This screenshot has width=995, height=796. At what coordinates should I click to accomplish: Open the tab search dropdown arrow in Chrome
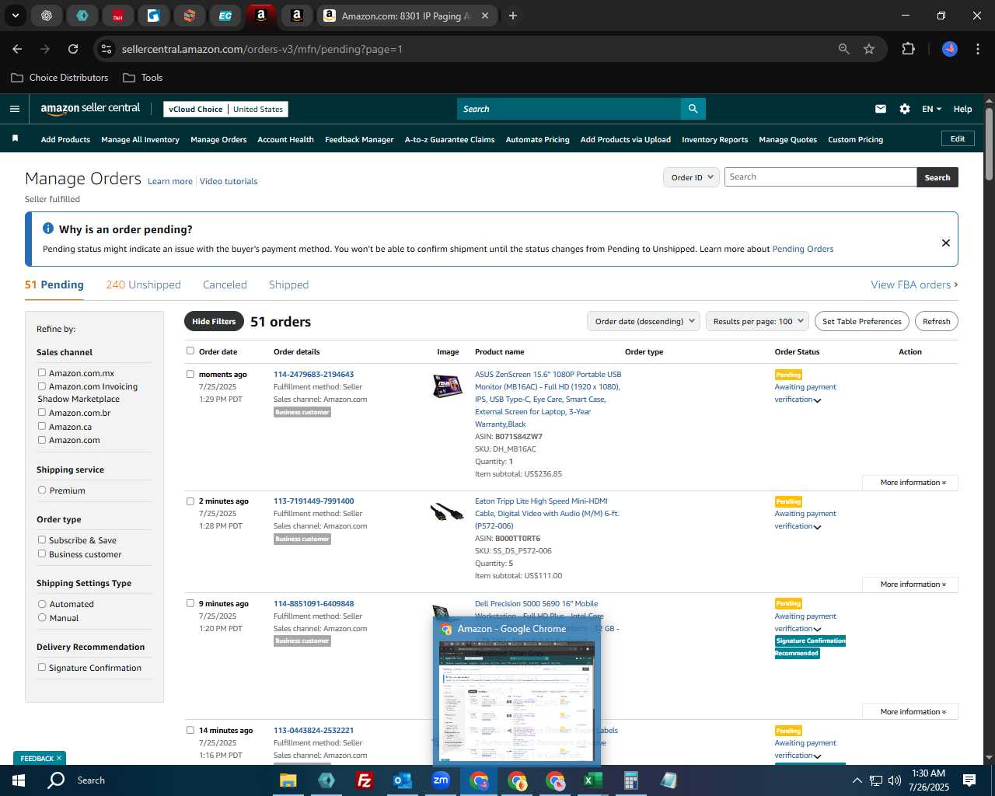click(16, 16)
